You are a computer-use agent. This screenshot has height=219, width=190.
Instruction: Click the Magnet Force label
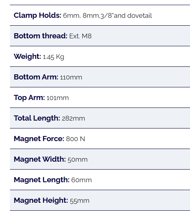point(39,139)
